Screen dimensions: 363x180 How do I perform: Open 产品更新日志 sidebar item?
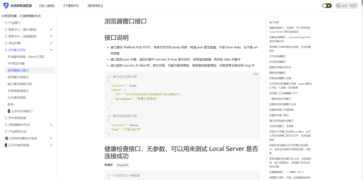[17, 132]
